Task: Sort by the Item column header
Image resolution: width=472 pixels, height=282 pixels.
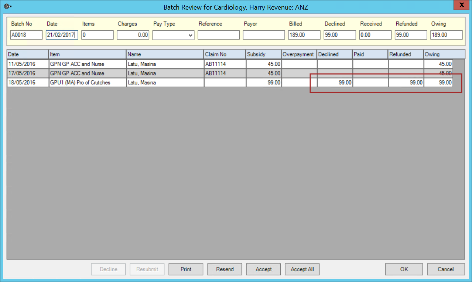Action: point(88,54)
